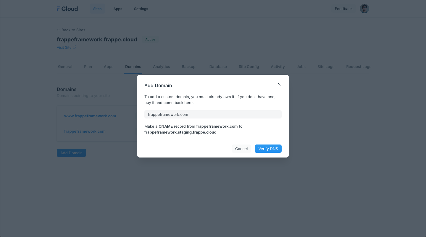The image size is (426, 237).
Task: View the Request Logs tab
Action: (359, 66)
